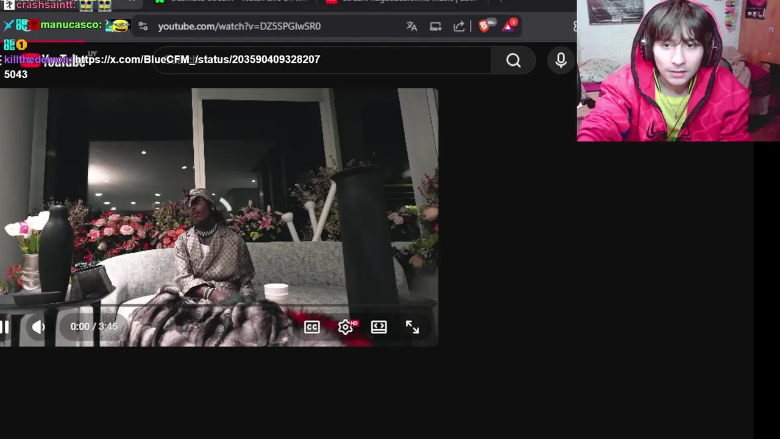Click into the YouTube search field
The height and width of the screenshot is (439, 780).
click(x=322, y=60)
